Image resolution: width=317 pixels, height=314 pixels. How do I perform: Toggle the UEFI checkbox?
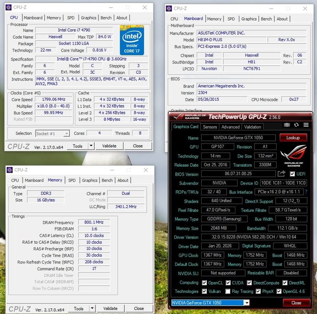292,174
